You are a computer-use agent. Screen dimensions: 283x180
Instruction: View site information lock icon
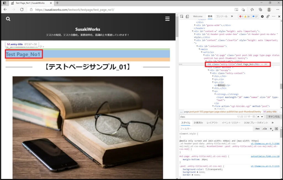click(31, 10)
